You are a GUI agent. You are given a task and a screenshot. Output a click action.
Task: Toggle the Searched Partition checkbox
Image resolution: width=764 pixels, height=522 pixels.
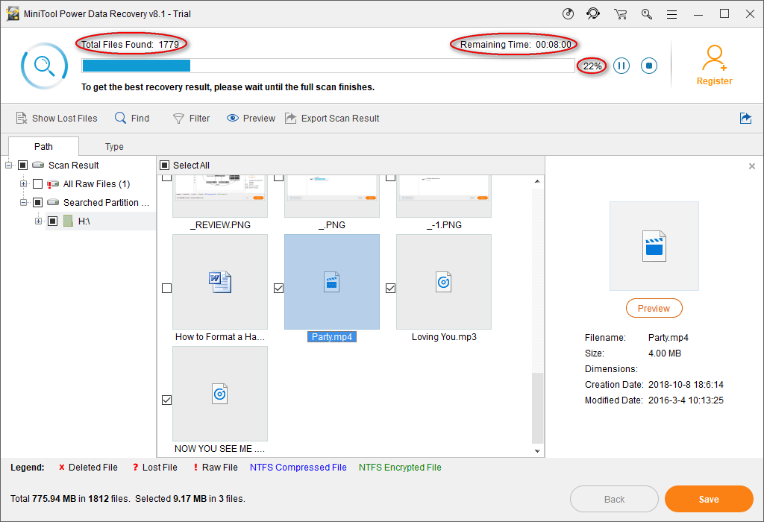37,203
